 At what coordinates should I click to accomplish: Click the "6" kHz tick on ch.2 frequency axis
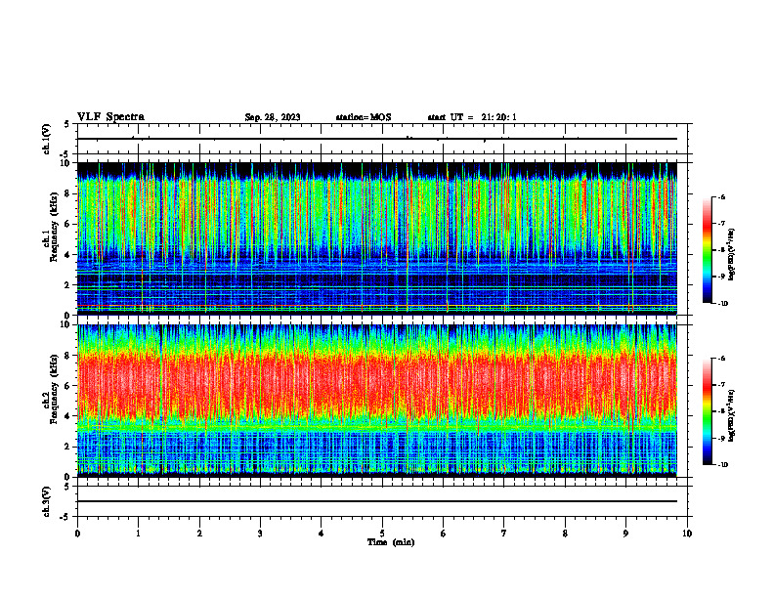click(x=67, y=386)
